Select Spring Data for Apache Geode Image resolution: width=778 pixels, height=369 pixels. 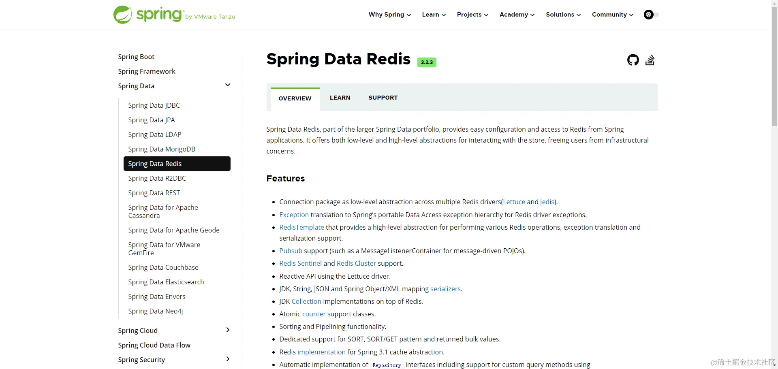tap(174, 230)
